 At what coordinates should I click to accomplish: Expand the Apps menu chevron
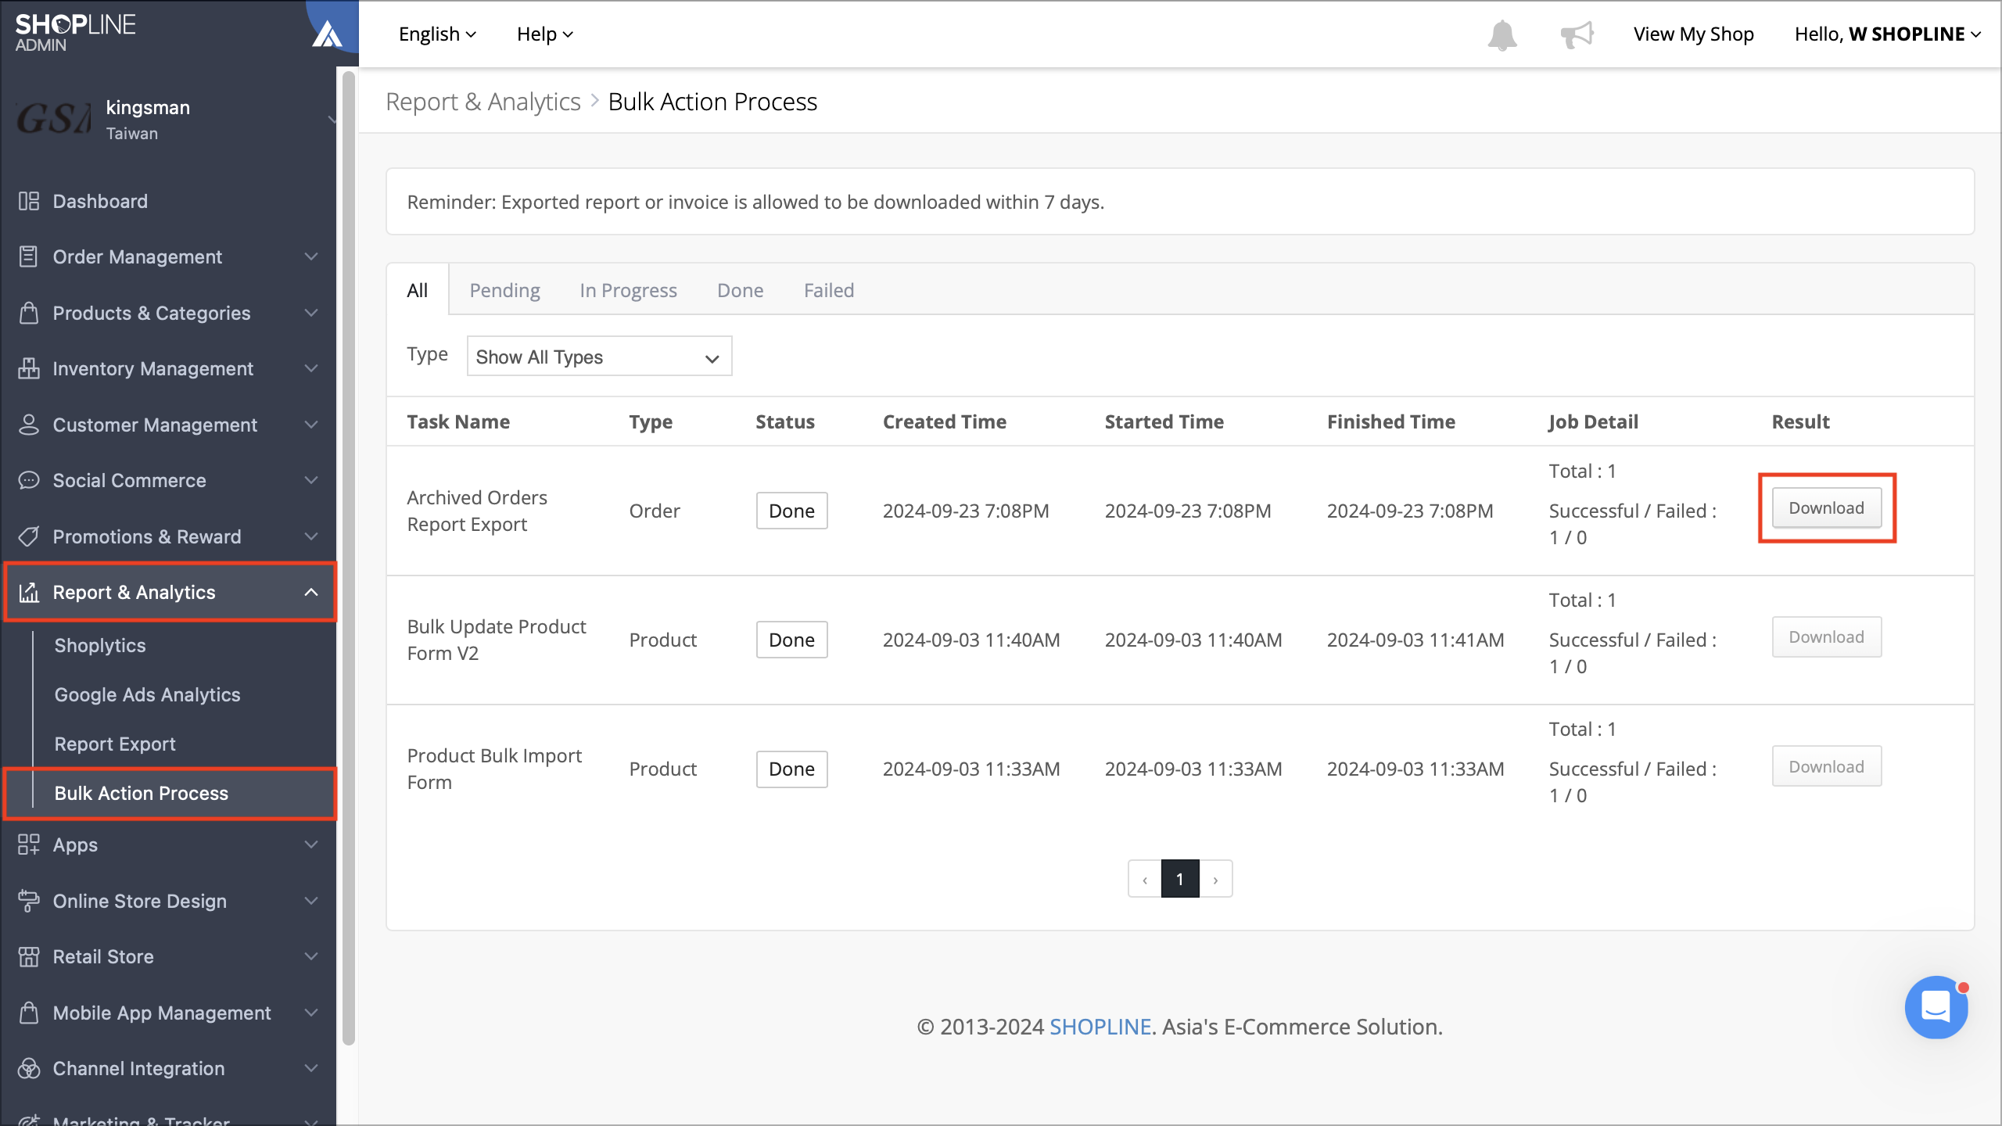[311, 844]
